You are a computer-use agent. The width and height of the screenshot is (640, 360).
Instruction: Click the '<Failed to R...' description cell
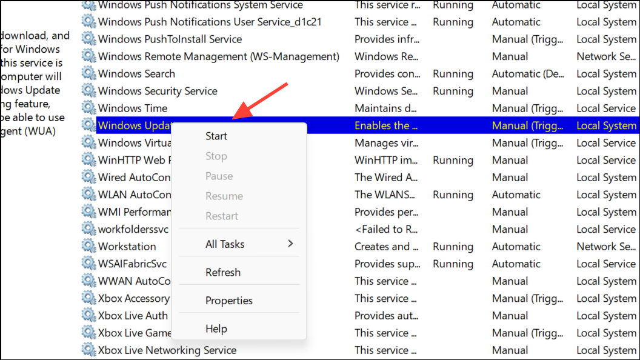pos(386,229)
